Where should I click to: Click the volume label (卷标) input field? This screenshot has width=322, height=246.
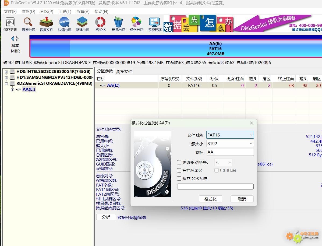click(230, 152)
